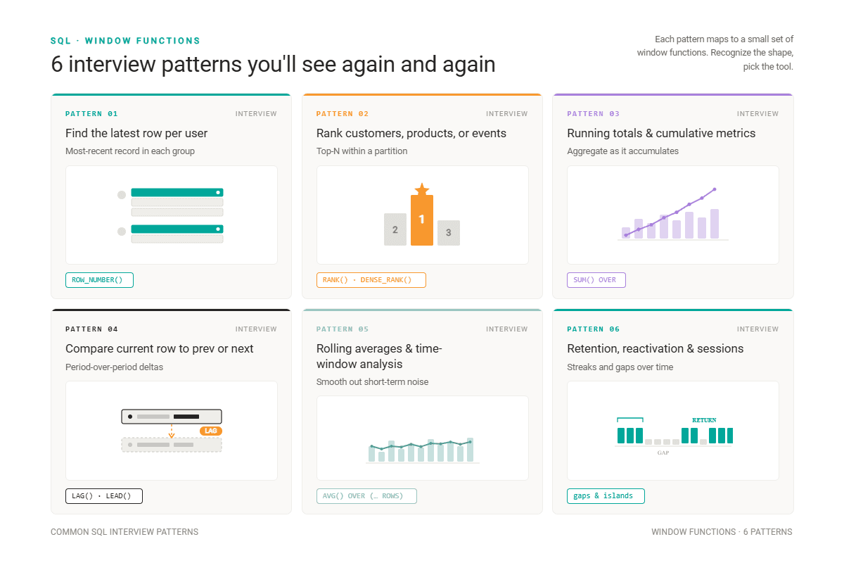Select the AVG() OVER (… ROWS) tag

click(366, 496)
